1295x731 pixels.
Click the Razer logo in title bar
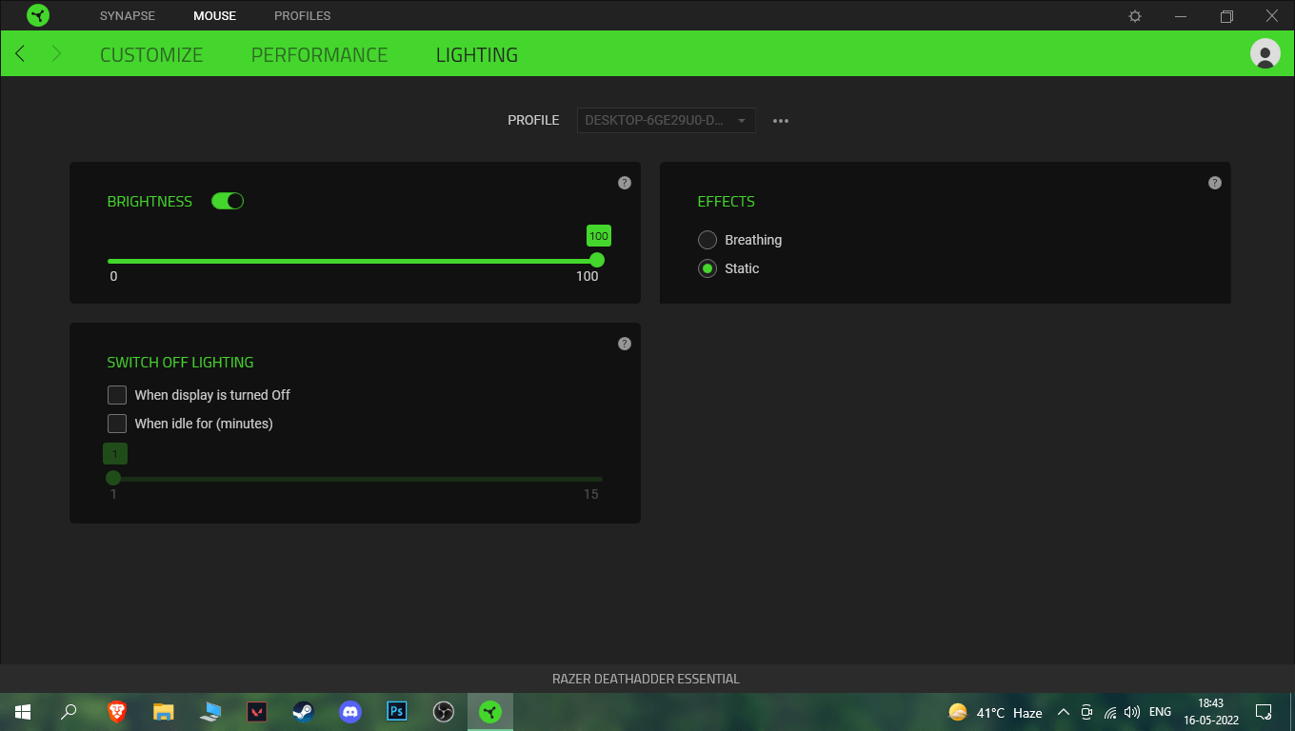pyautogui.click(x=38, y=15)
